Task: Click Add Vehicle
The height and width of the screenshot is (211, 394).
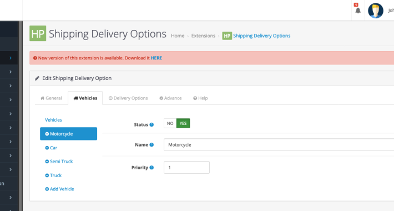Action: pos(62,189)
